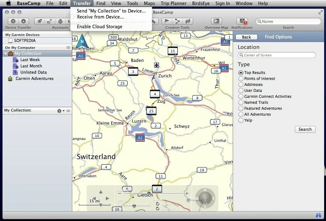326x221 pixels.
Task: Open the Apple menu
Action: click(8, 3)
